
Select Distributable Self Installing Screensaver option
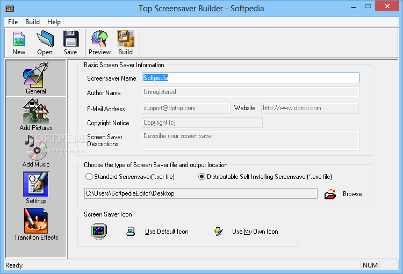click(x=265, y=177)
